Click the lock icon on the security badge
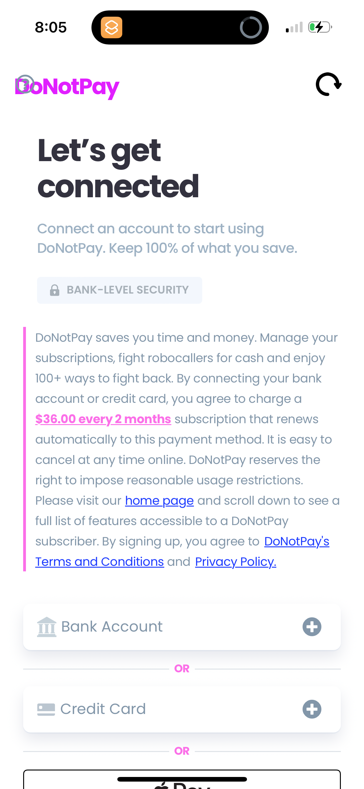Viewport: 364px width, 789px height. [54, 290]
